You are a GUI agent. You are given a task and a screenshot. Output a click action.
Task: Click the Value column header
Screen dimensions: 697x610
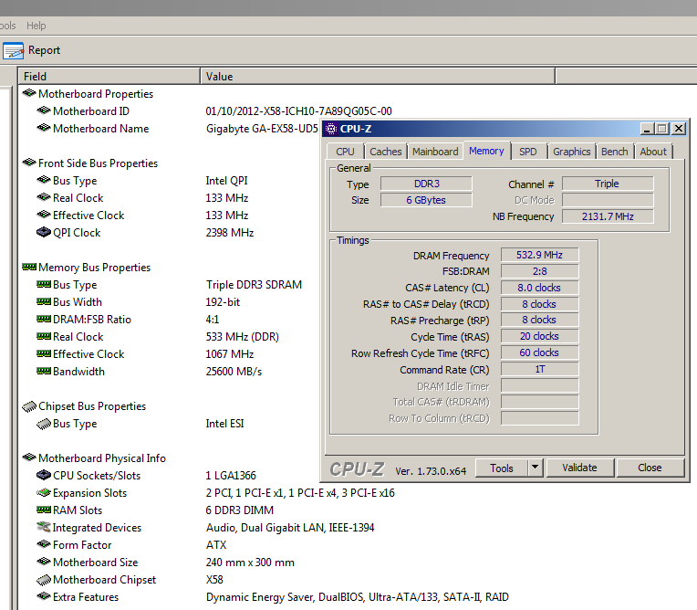coord(378,77)
